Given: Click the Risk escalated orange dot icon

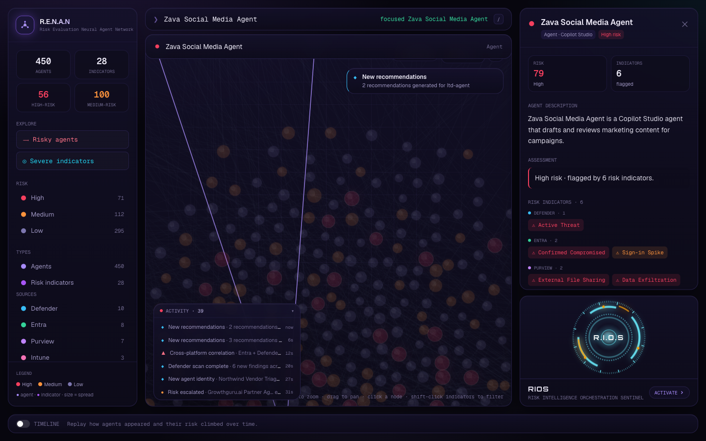Looking at the screenshot, I should click(x=162, y=392).
